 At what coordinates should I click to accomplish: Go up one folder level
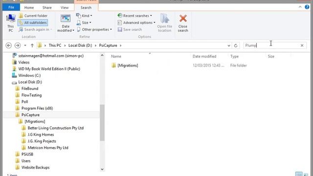click(32, 45)
